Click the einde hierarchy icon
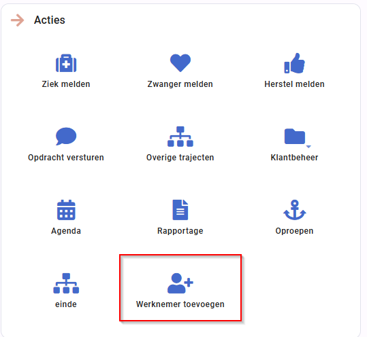Viewport: 367px width, 337px height. coord(66,283)
